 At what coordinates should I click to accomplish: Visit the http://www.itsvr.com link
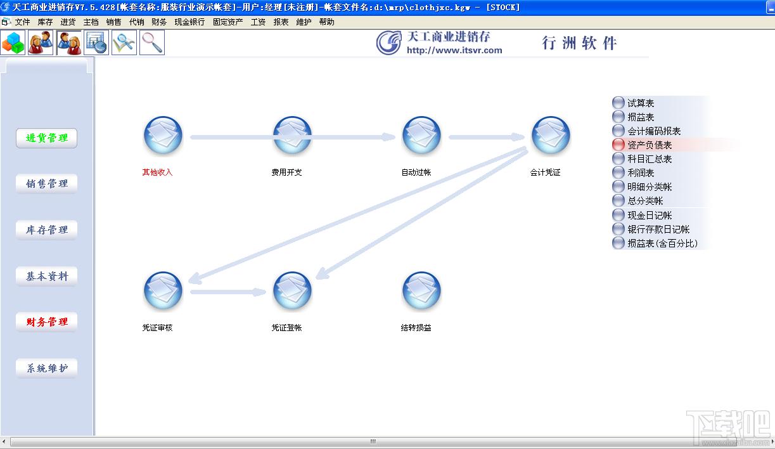[x=454, y=50]
